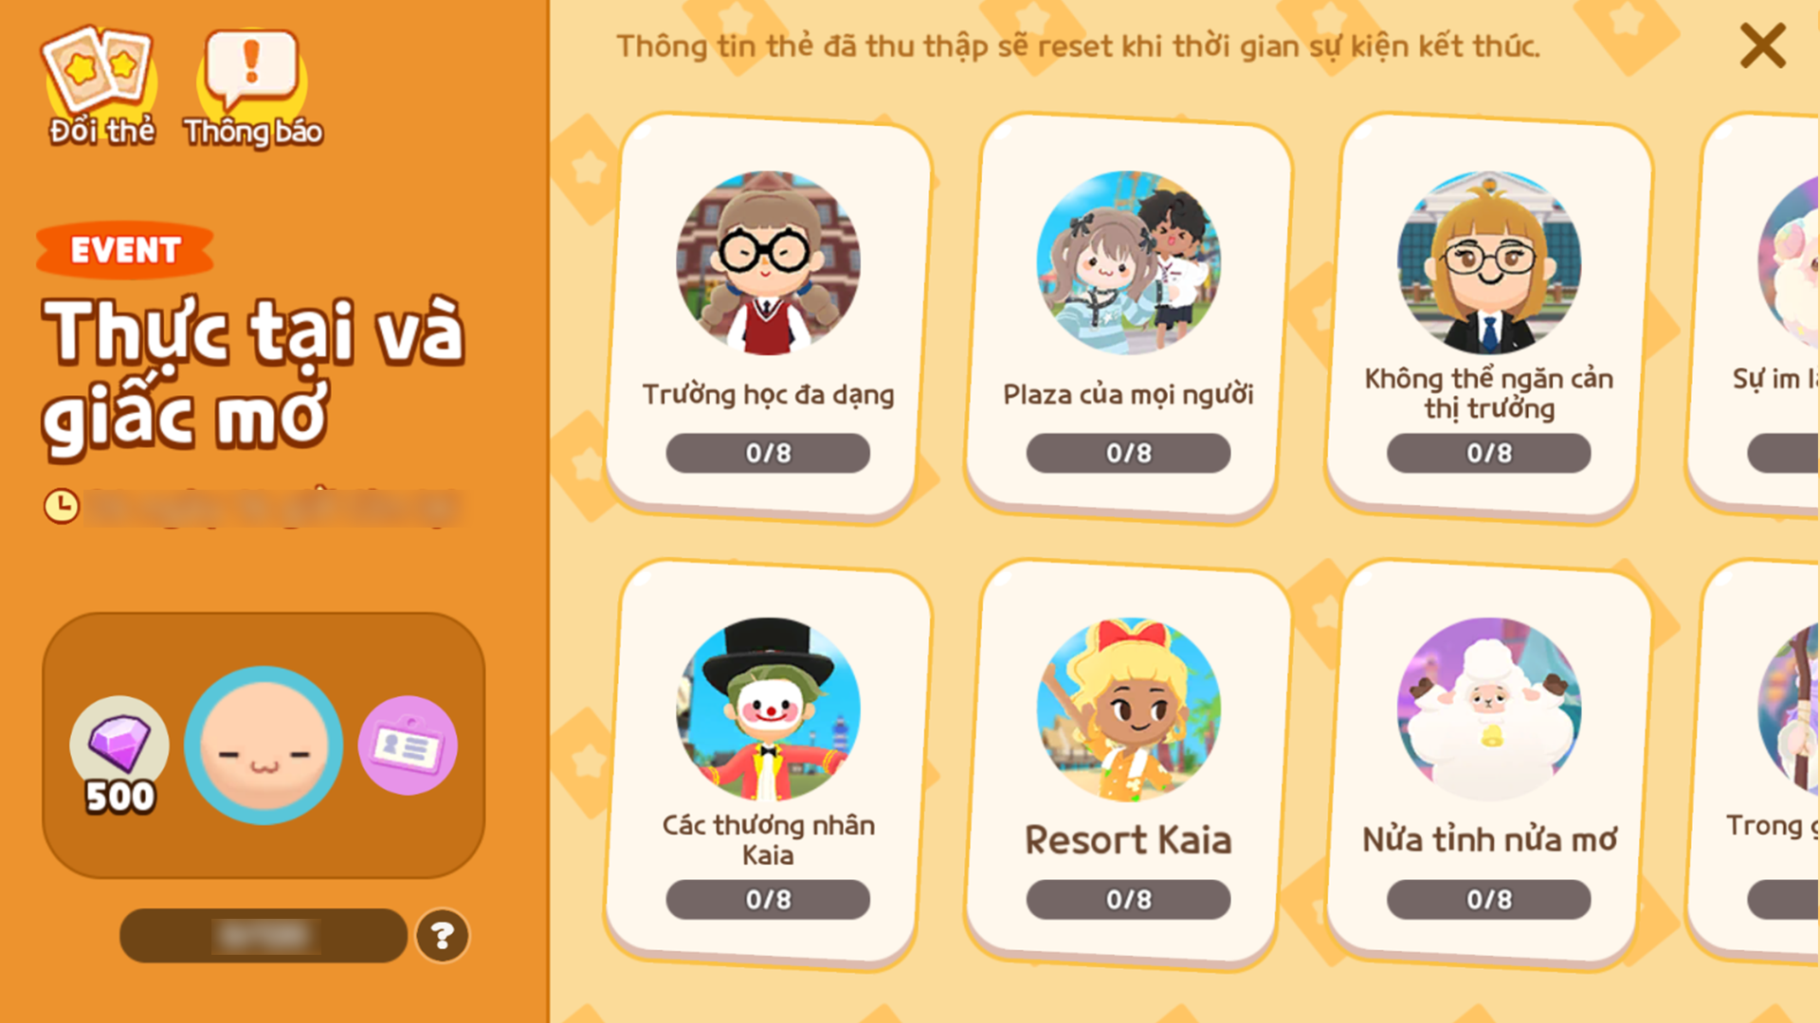1820x1023 pixels.
Task: Open the Nửa tỉnh nửa mơ card
Action: coord(1489,763)
